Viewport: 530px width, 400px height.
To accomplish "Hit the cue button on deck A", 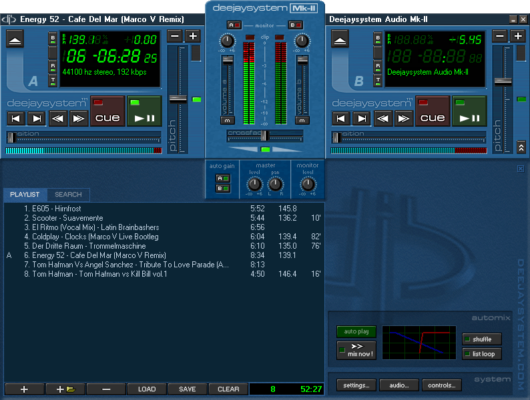I will [107, 111].
